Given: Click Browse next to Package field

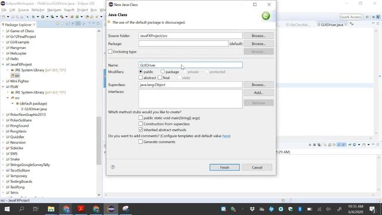Looking at the screenshot, I should coord(258,44).
